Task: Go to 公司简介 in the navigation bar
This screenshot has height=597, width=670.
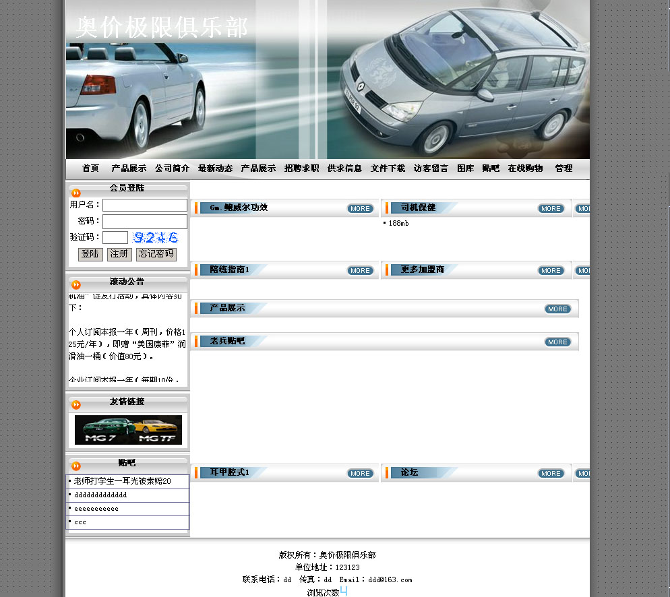Action: pyautogui.click(x=172, y=168)
